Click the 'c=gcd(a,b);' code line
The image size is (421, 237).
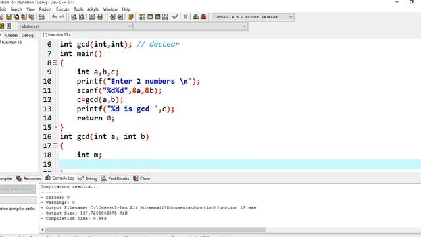click(x=100, y=99)
